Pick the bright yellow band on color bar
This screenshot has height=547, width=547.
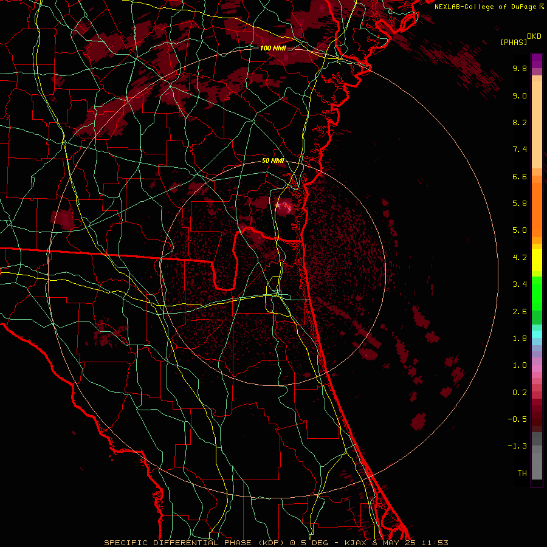[537, 260]
